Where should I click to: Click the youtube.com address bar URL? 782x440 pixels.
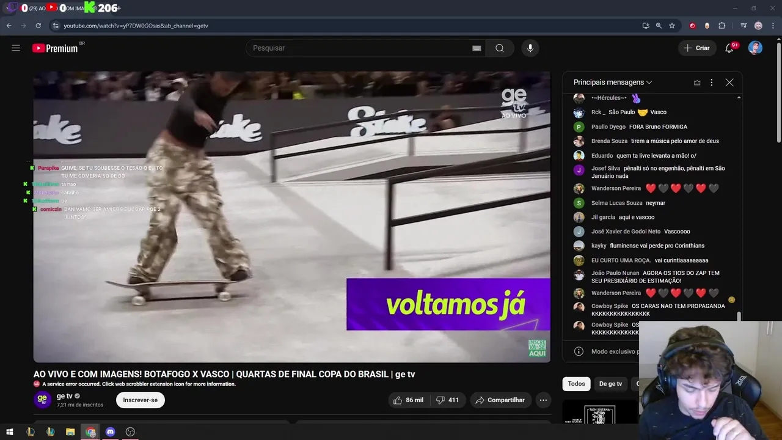click(136, 26)
